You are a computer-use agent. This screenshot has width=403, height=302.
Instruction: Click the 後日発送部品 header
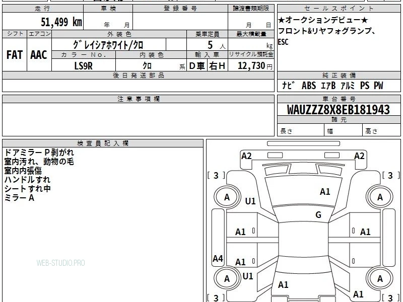(x=138, y=75)
